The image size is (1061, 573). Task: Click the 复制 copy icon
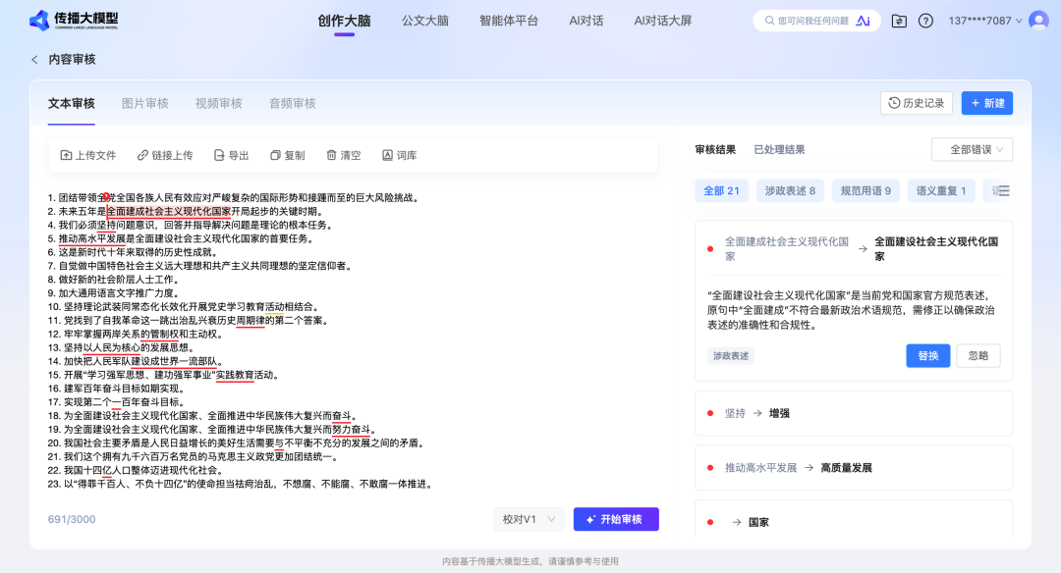pos(274,154)
